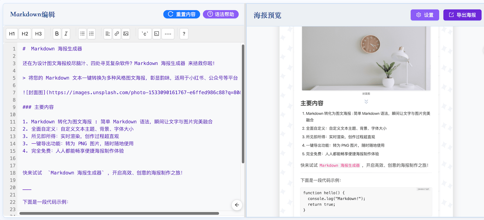Toggle bold formatting

(x=57, y=34)
